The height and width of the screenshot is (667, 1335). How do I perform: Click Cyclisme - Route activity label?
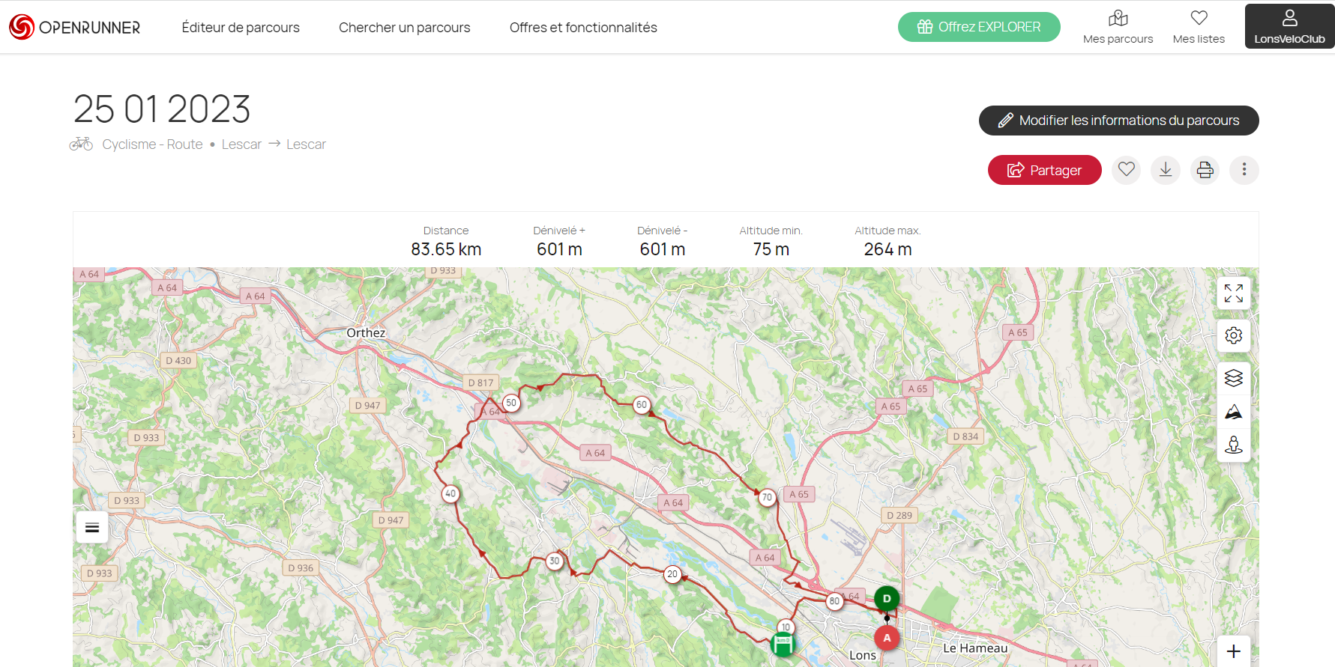(152, 144)
